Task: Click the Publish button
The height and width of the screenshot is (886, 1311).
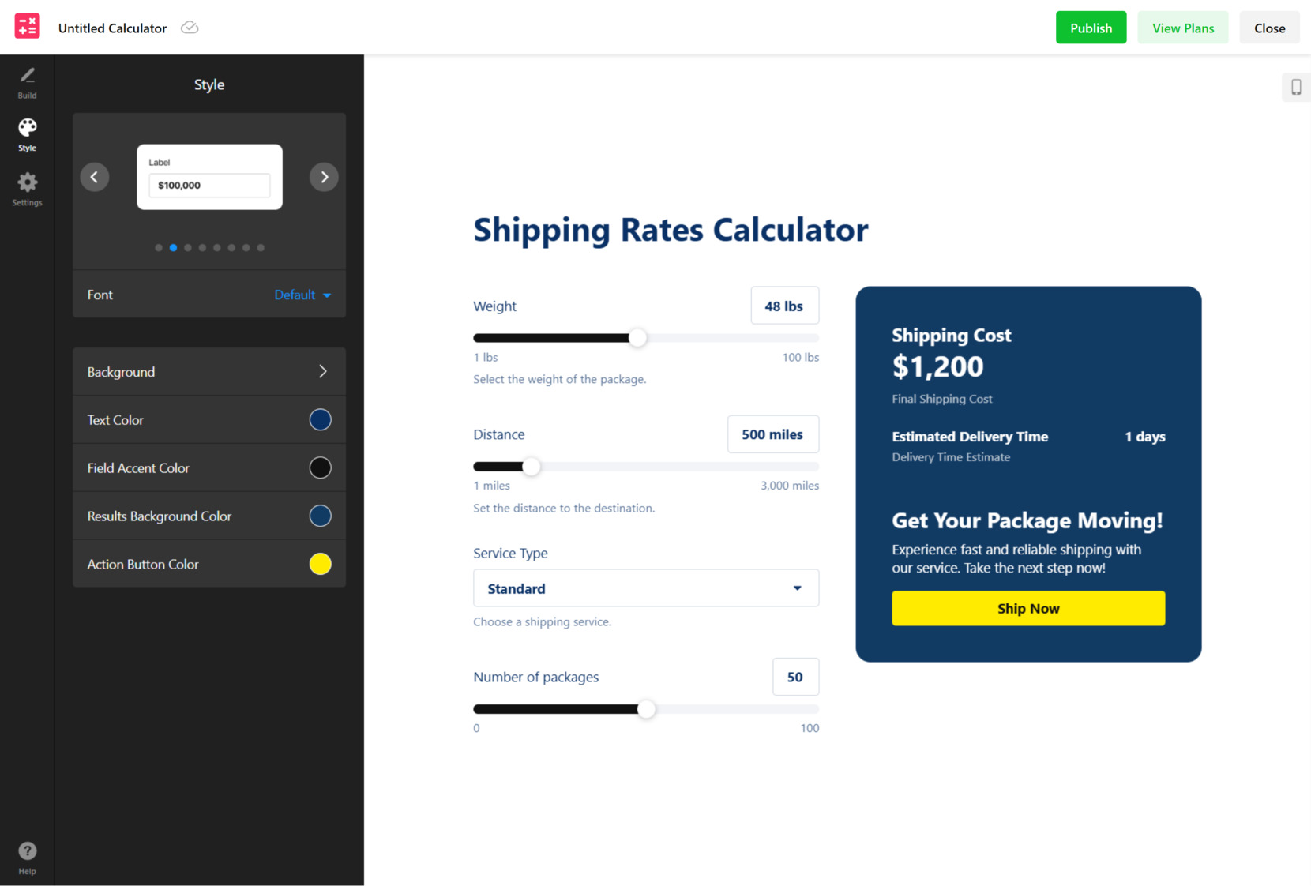Action: [1091, 28]
